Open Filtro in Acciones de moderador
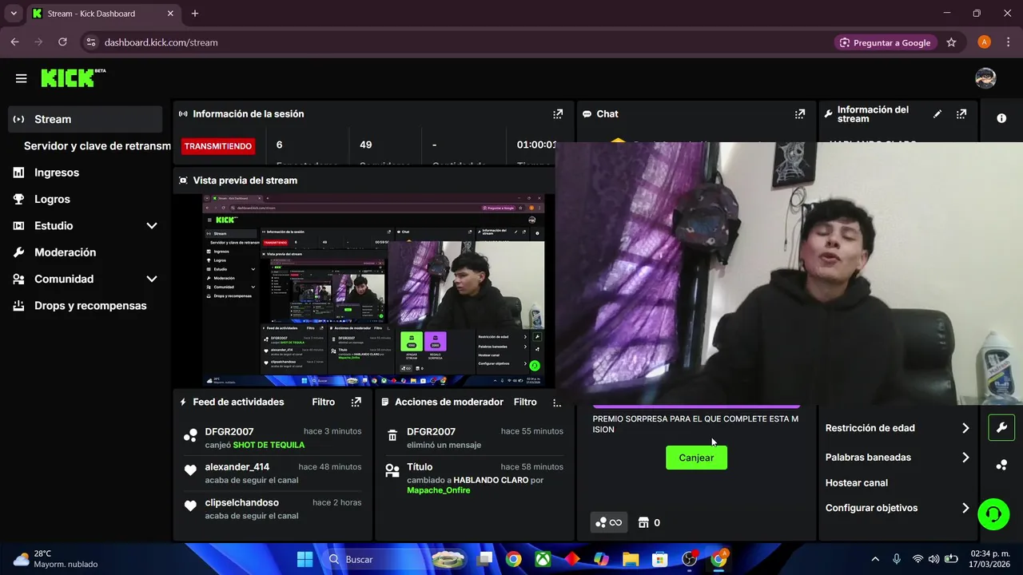The height and width of the screenshot is (575, 1023). click(525, 402)
